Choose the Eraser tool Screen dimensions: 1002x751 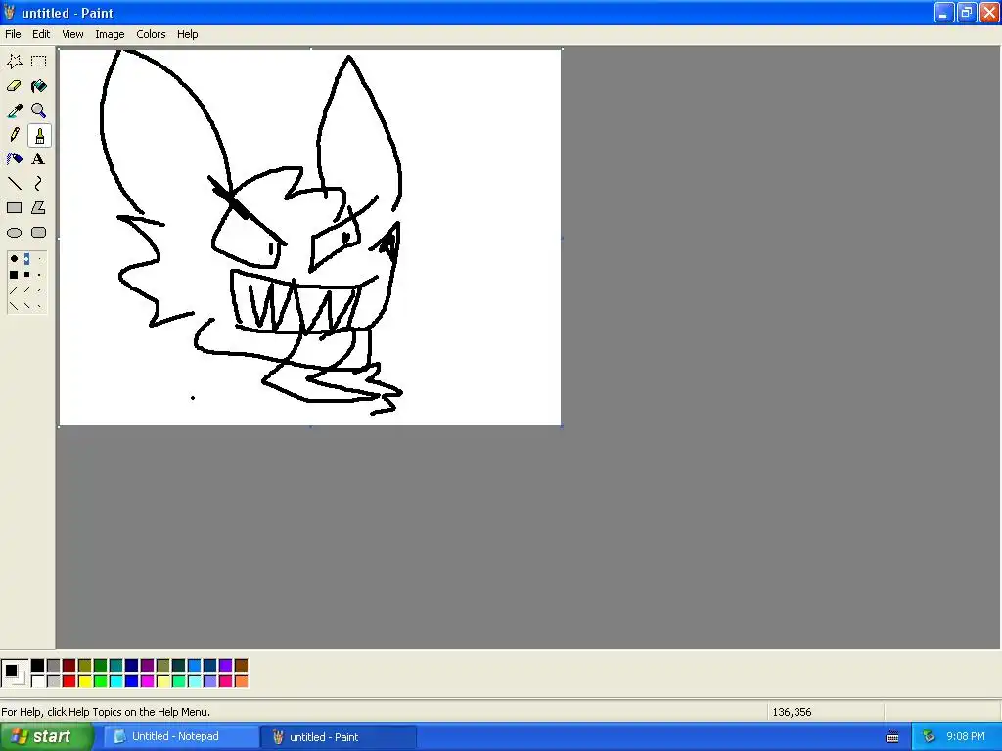coord(14,86)
